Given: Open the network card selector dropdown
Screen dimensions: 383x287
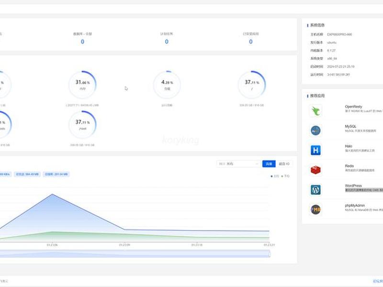Looking at the screenshot, I should coord(238,164).
